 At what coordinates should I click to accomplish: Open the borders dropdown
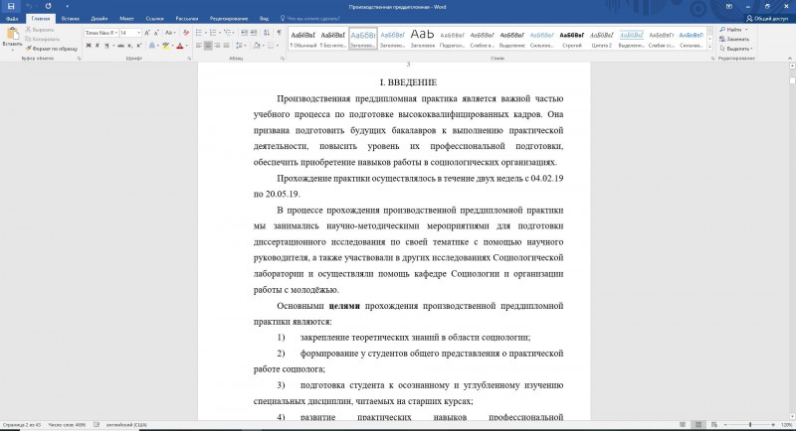(x=278, y=46)
